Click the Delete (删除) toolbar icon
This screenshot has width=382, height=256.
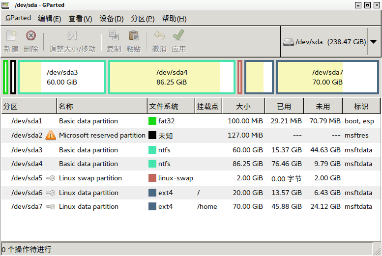point(31,35)
